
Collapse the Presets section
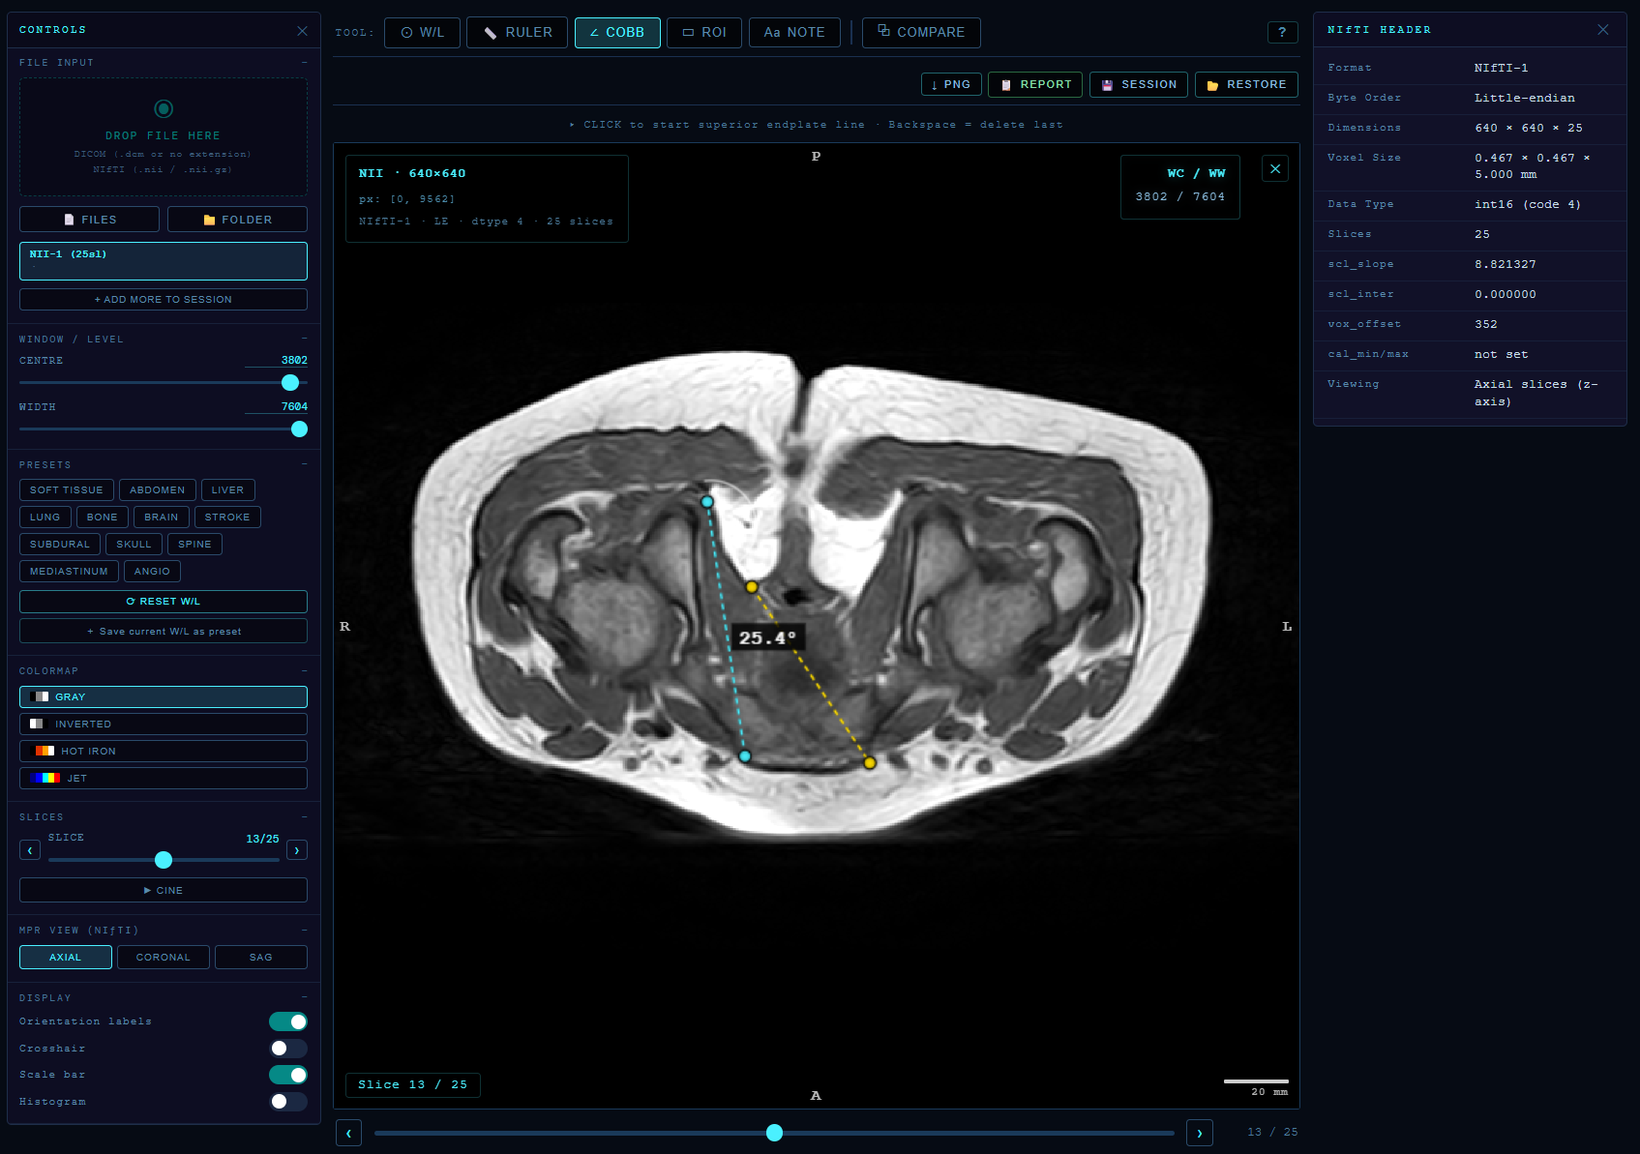304,464
